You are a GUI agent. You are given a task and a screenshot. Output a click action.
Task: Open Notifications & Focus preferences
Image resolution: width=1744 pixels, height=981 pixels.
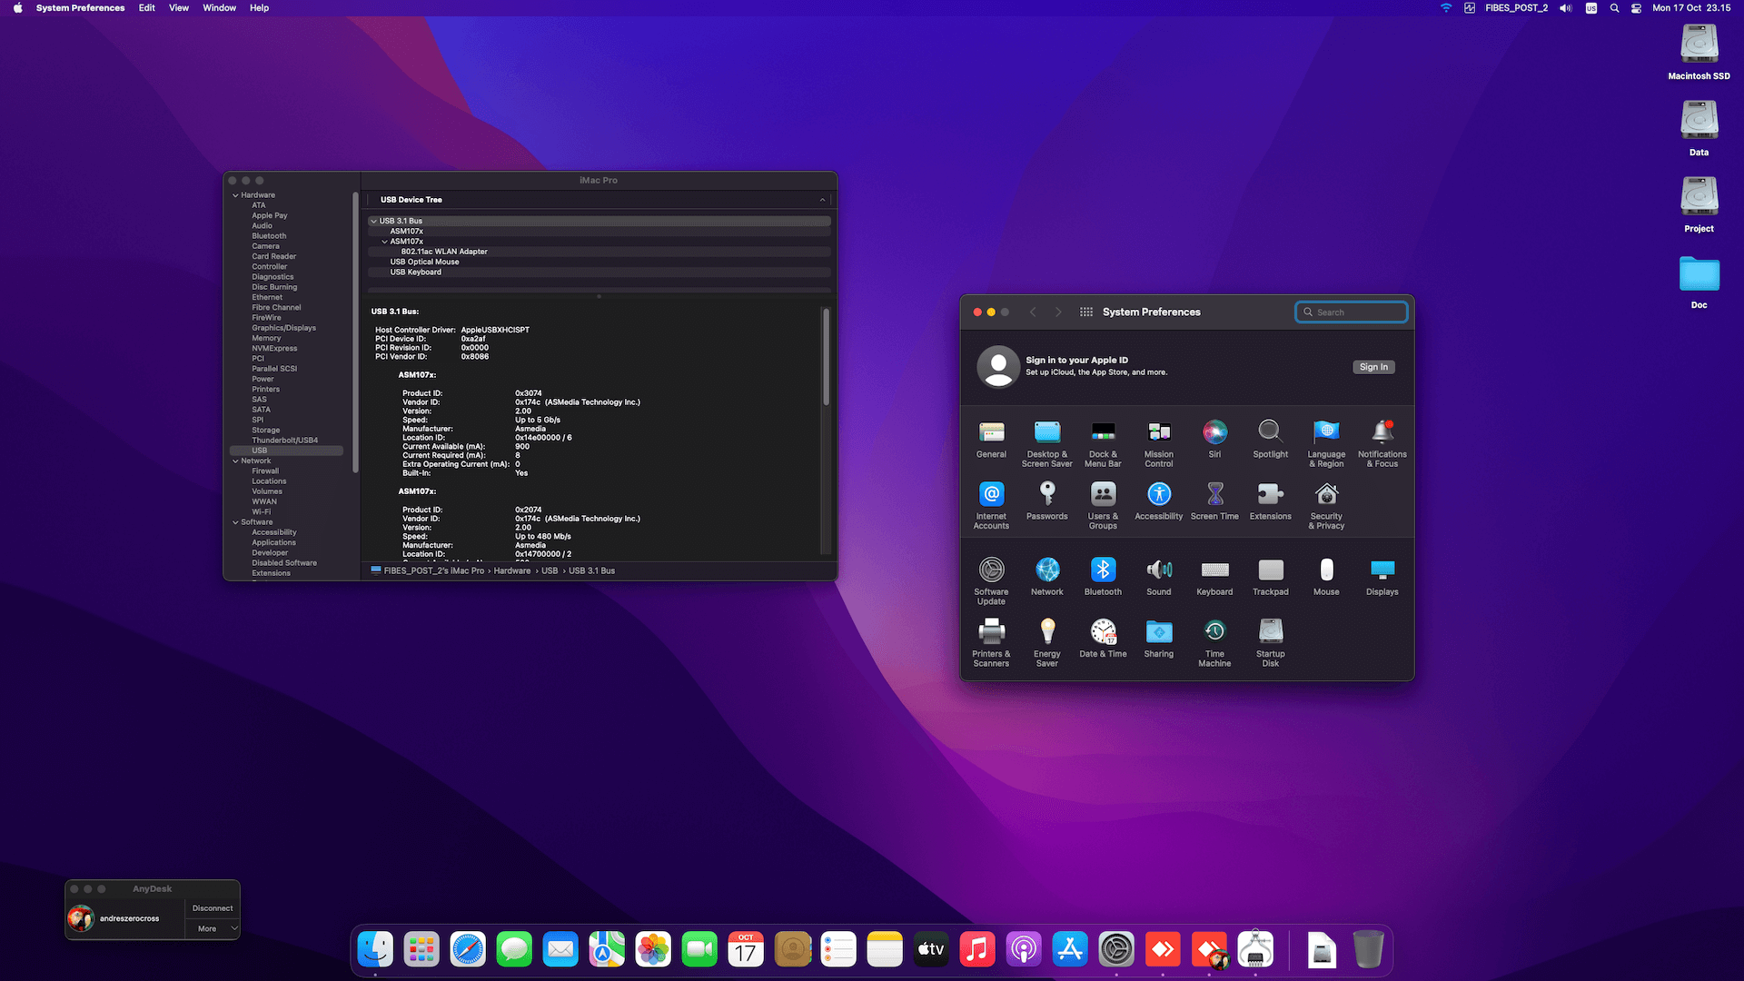click(x=1382, y=443)
